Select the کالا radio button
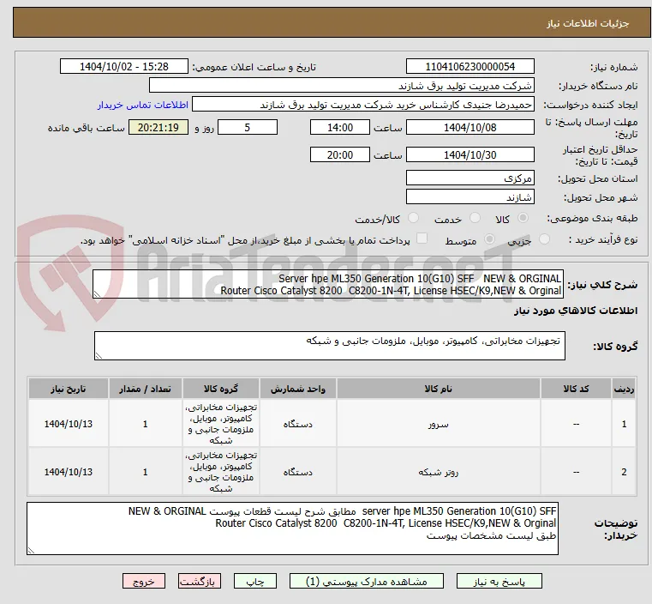The image size is (652, 604). click(x=523, y=218)
